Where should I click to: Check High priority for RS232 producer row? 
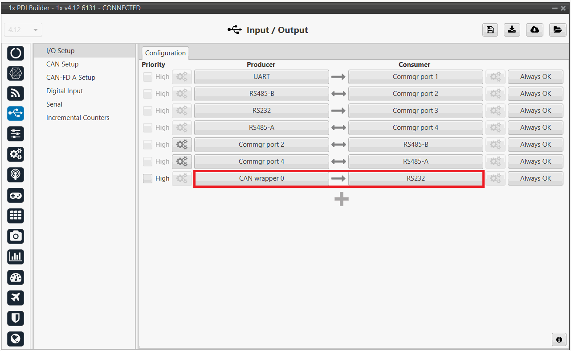147,111
